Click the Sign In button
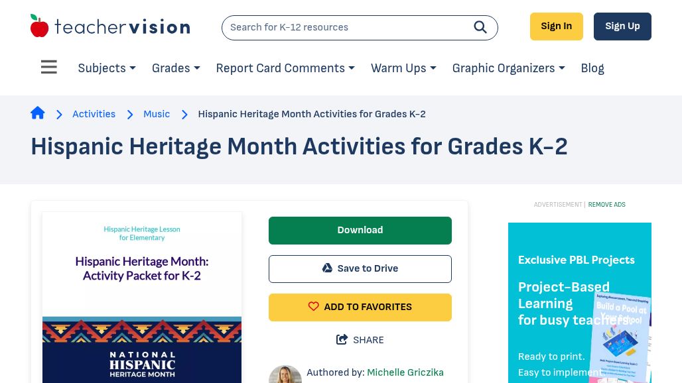The height and width of the screenshot is (383, 682). click(556, 27)
